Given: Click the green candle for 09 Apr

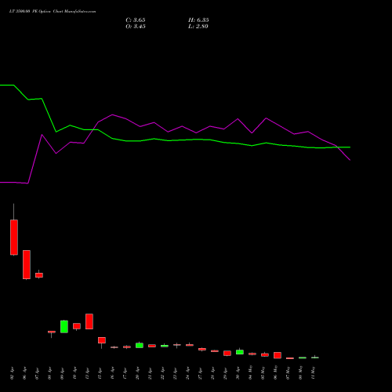Looking at the screenshot, I should tap(64, 327).
